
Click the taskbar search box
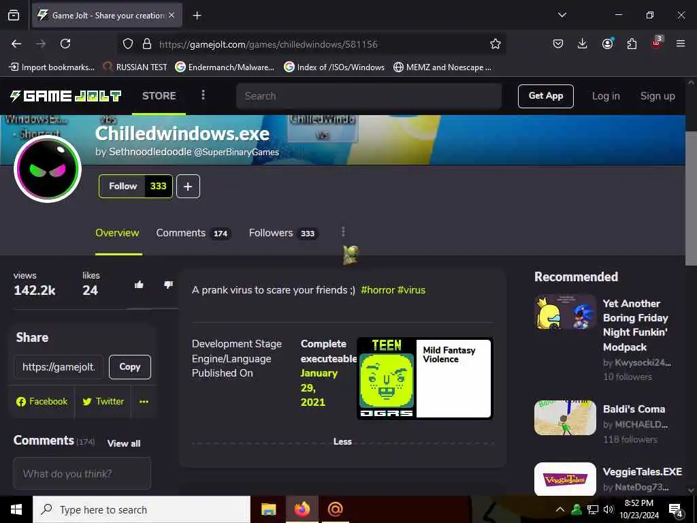click(142, 509)
